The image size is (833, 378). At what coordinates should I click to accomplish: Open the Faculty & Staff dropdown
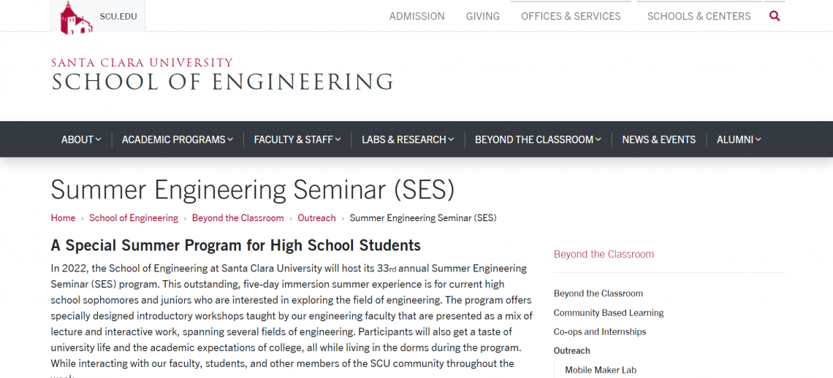click(297, 139)
